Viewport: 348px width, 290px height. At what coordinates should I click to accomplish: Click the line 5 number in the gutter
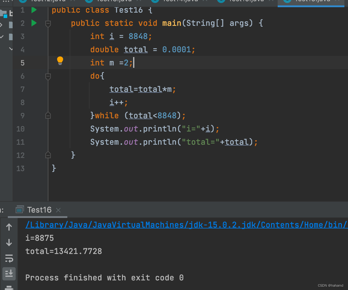[23, 63]
